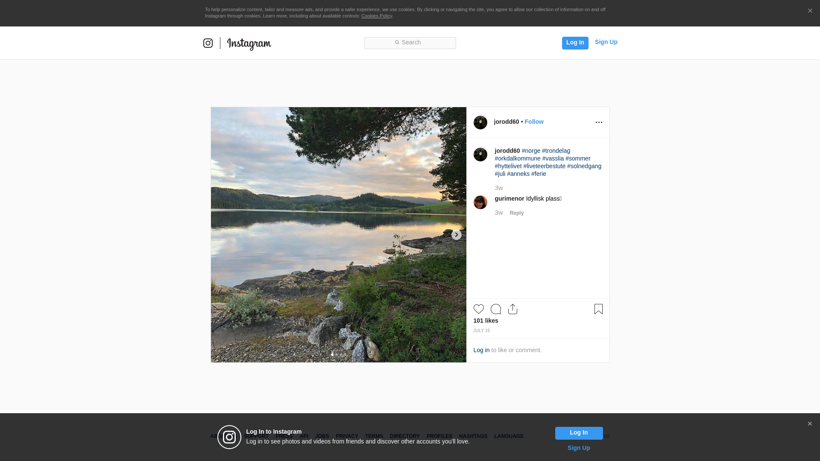
Task: Click the share post icon
Action: pos(513,309)
